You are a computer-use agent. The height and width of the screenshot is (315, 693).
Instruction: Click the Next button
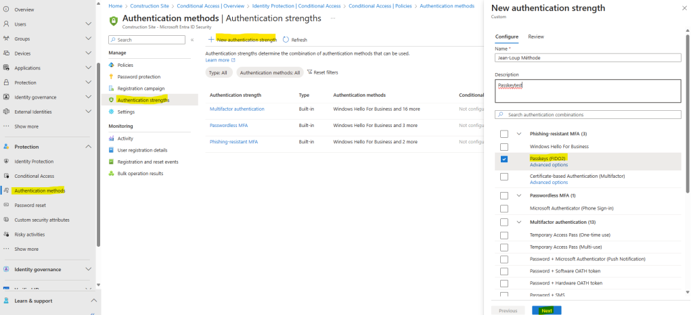click(547, 310)
